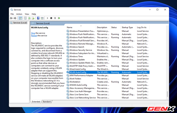Select the Windows PushToInstall Service row

tap(108, 40)
